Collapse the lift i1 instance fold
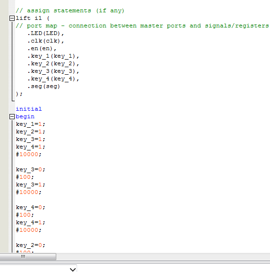The image size is (270, 272). (x=12, y=18)
